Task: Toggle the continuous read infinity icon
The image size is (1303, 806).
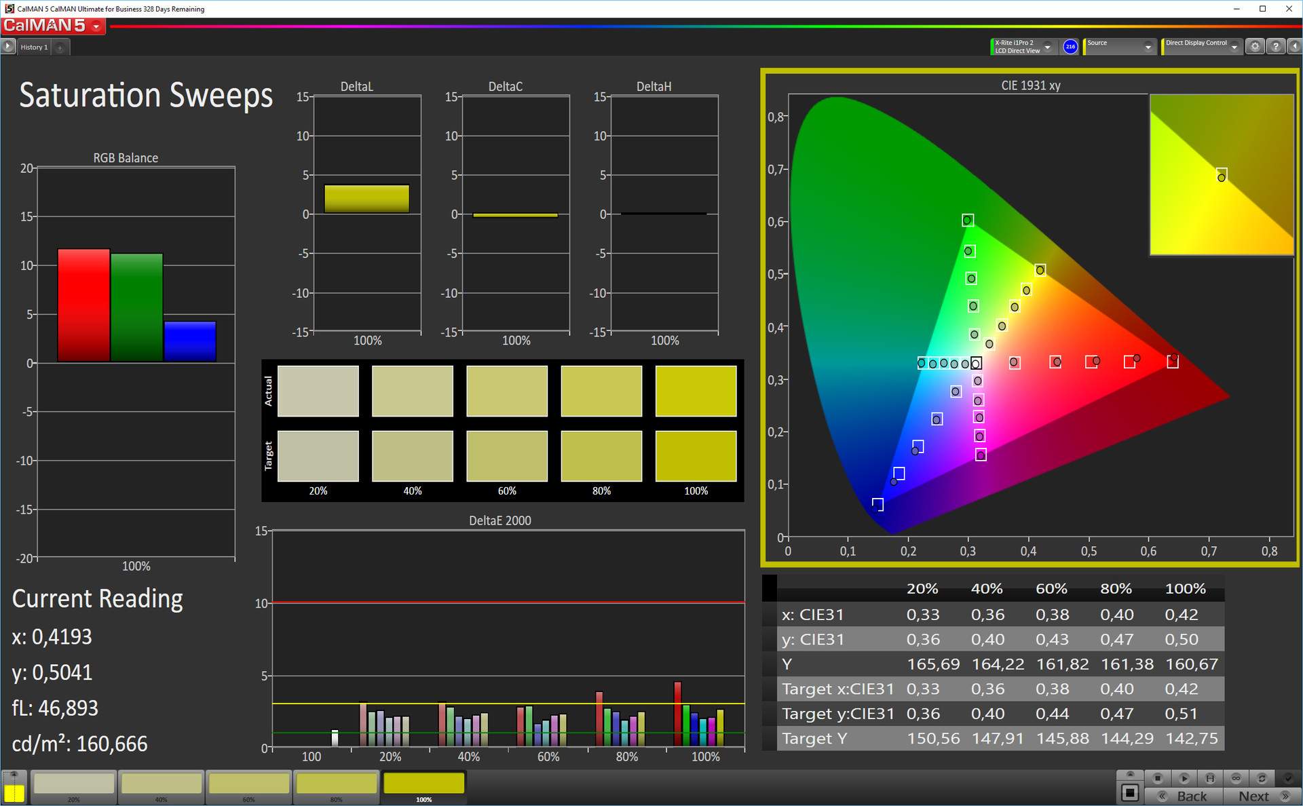Action: 1236,778
